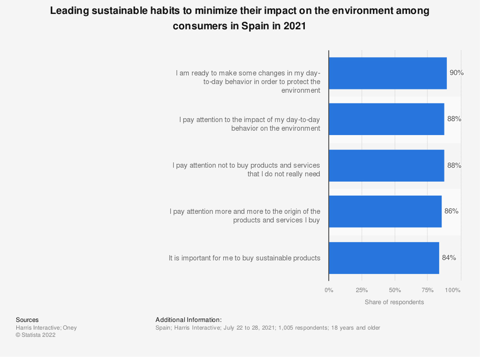Click the 'origin of the products' category label

pyautogui.click(x=245, y=216)
